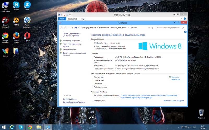This screenshot has width=209, height=130.
Task: Click the Properties icon in quick access toolbar
Action: click(x=64, y=15)
